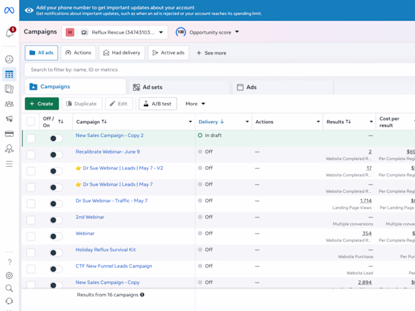Open the Account overview gauge icon

[x=9, y=59]
